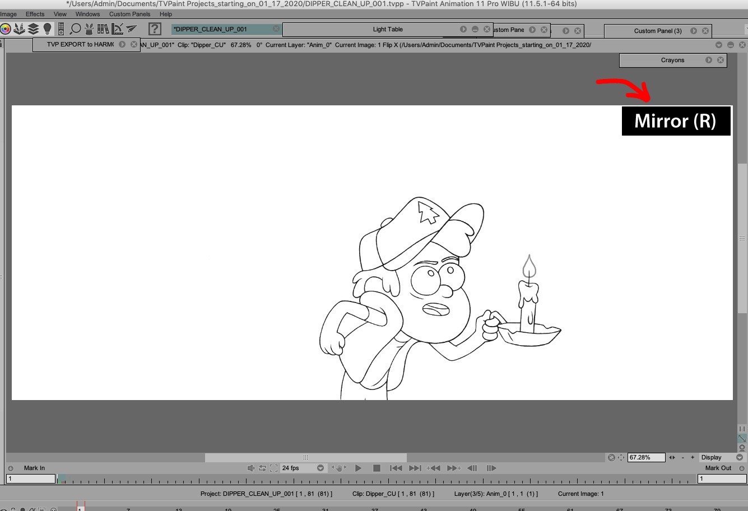Viewport: 748px width, 511px height.
Task: Select the hand pan icon in playback bar
Action: click(338, 468)
